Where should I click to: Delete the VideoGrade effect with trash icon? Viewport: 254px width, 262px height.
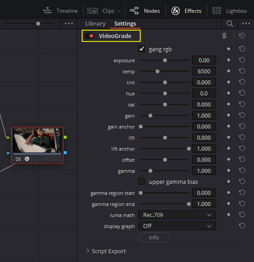tap(224, 36)
